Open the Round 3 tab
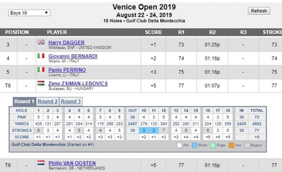Viewport: 282px width, 172px height. (x=71, y=102)
